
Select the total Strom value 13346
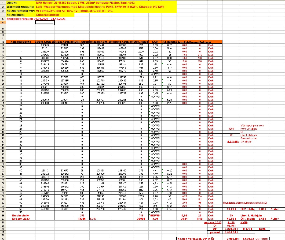coord(82,219)
